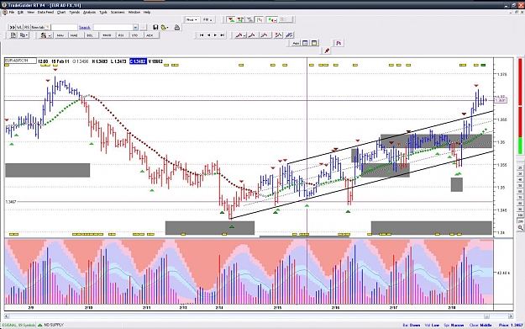Expand the search combo box dropdown

point(135,27)
